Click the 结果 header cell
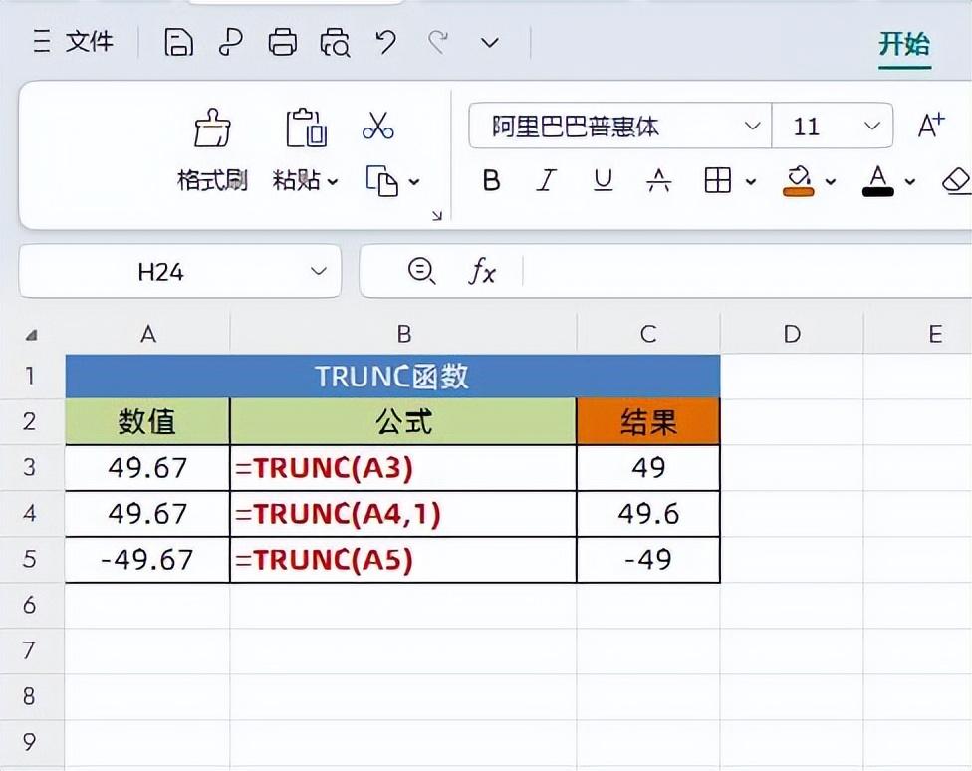 (648, 421)
